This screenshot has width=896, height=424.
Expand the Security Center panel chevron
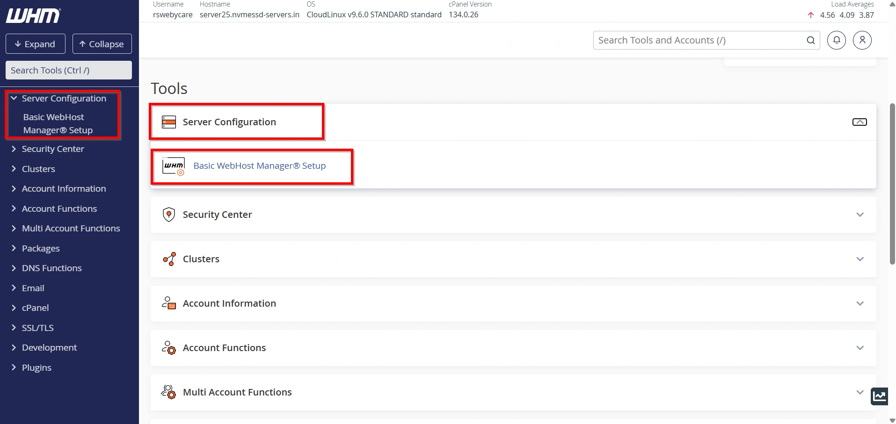click(860, 215)
